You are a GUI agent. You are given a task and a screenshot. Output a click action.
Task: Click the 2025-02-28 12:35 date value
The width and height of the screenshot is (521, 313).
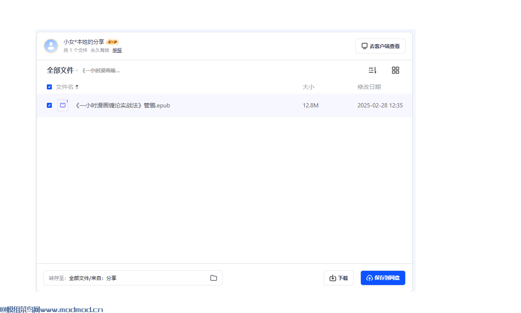click(x=380, y=105)
